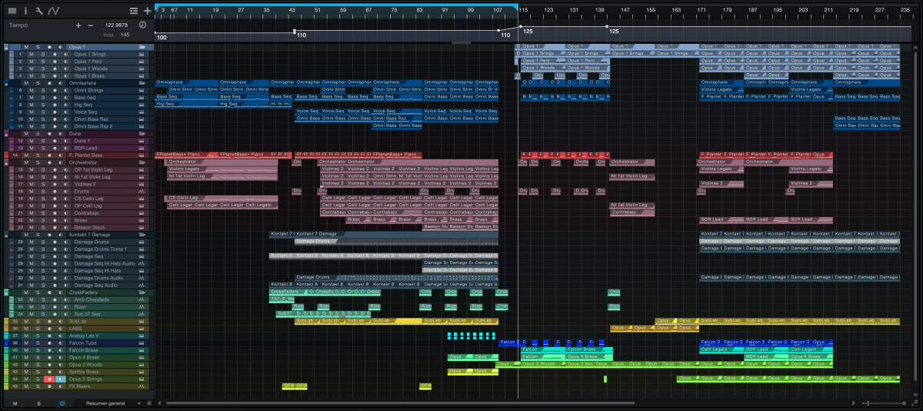Click the folder icon on Omnisphere track
This screenshot has width=923, height=411.
click(142, 83)
